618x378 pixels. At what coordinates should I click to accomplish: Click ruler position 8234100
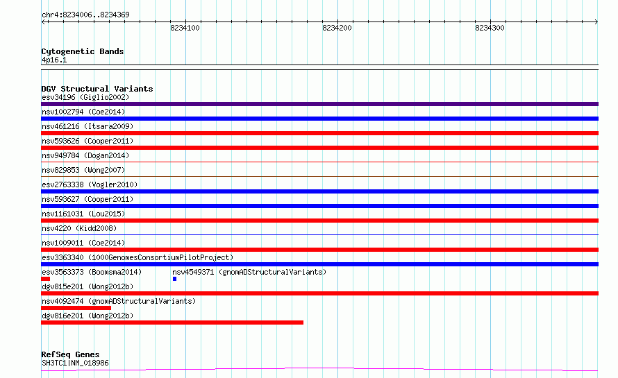(185, 28)
